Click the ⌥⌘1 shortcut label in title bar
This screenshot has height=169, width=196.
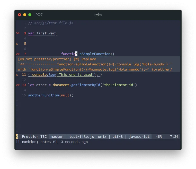[40, 15]
